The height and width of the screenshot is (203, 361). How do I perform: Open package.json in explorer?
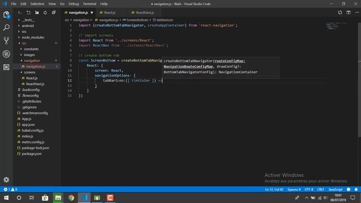click(32, 153)
